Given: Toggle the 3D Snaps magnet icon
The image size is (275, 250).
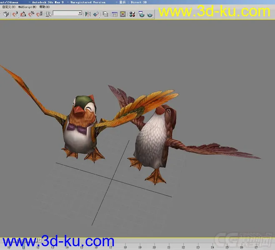Looking at the screenshot, I should 15,14.
